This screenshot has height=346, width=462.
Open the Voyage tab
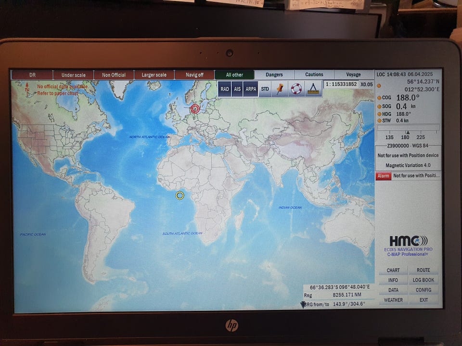354,74
